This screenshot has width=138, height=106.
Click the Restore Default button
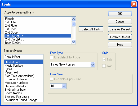[x=120, y=37]
